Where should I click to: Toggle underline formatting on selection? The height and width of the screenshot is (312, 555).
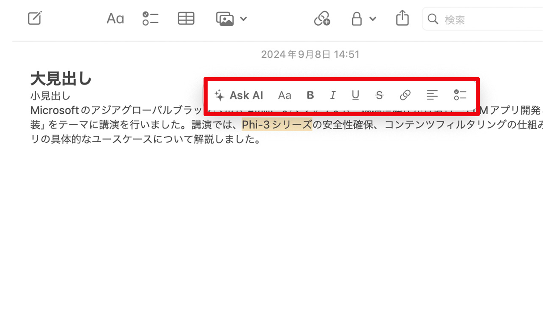coord(356,95)
